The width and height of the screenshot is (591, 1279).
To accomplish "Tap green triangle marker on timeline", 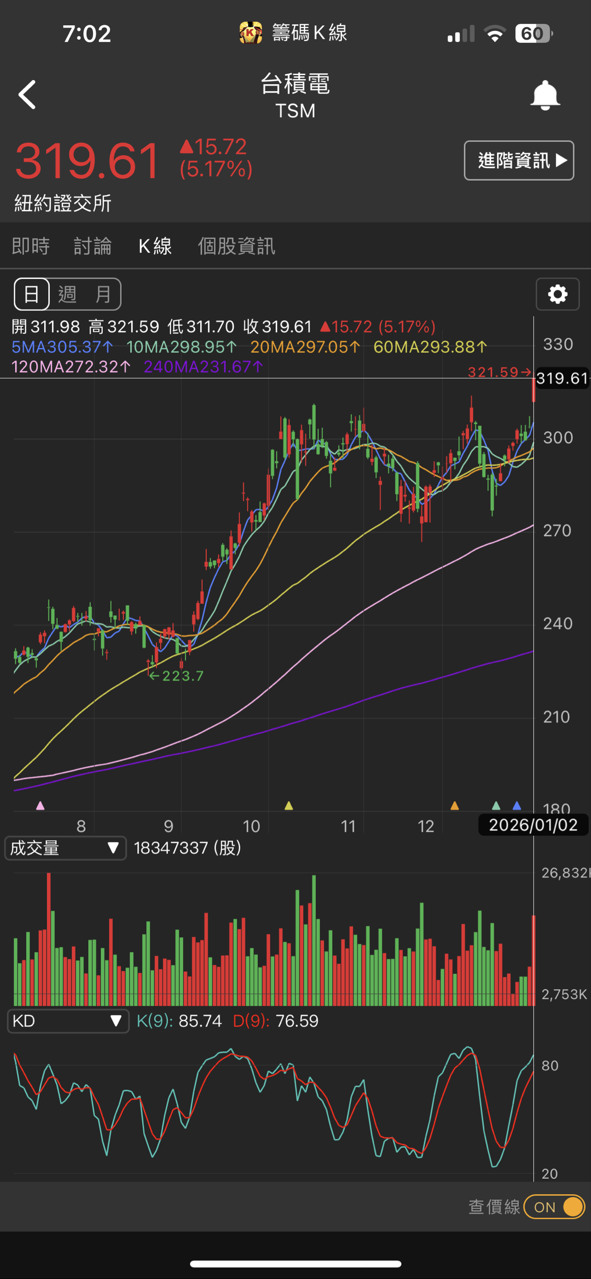I will [x=496, y=805].
